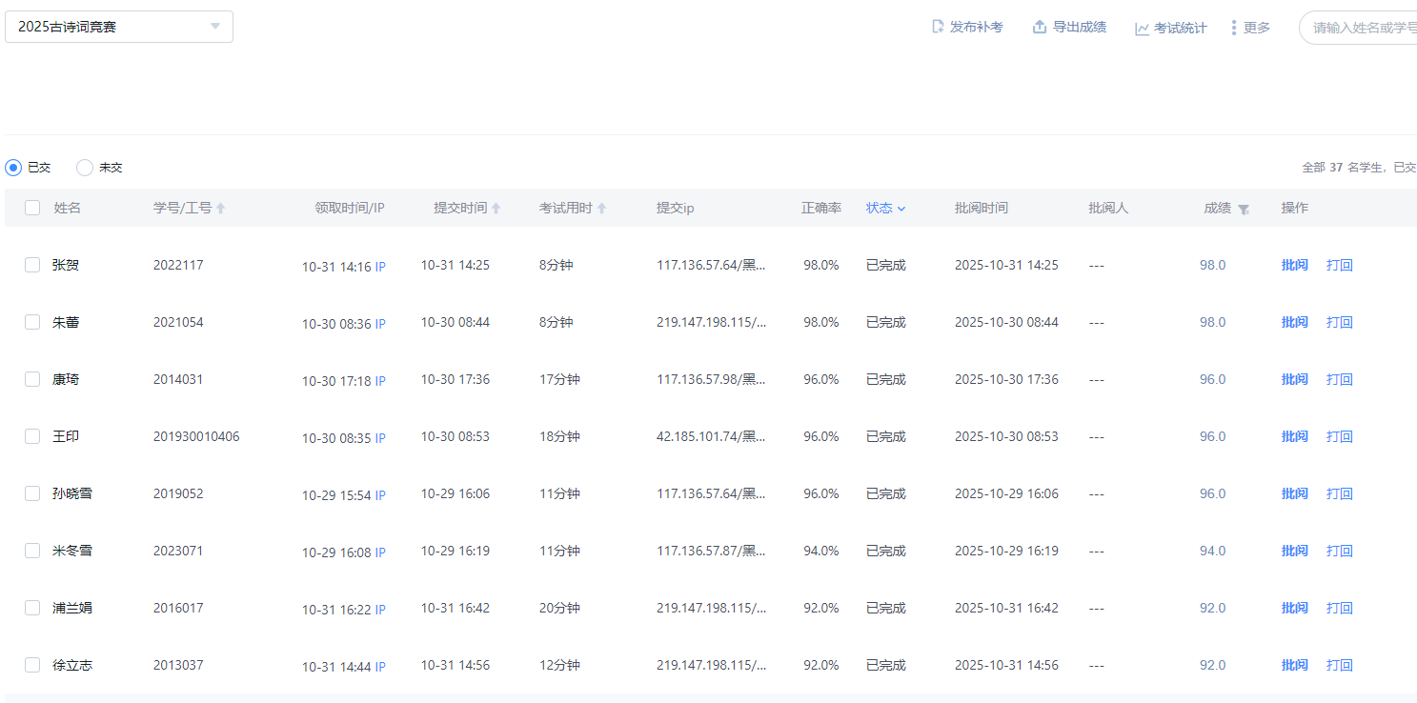
Task: View the IP link for 王印
Action: 380,438
